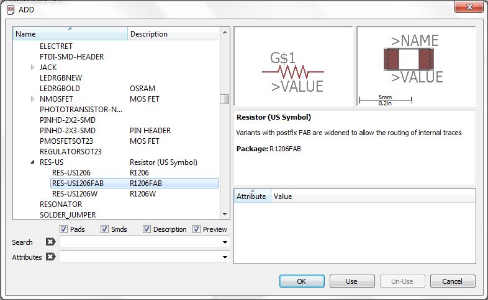488x300 pixels.
Task: Select the LEDRGBNEW part
Action: coord(61,78)
